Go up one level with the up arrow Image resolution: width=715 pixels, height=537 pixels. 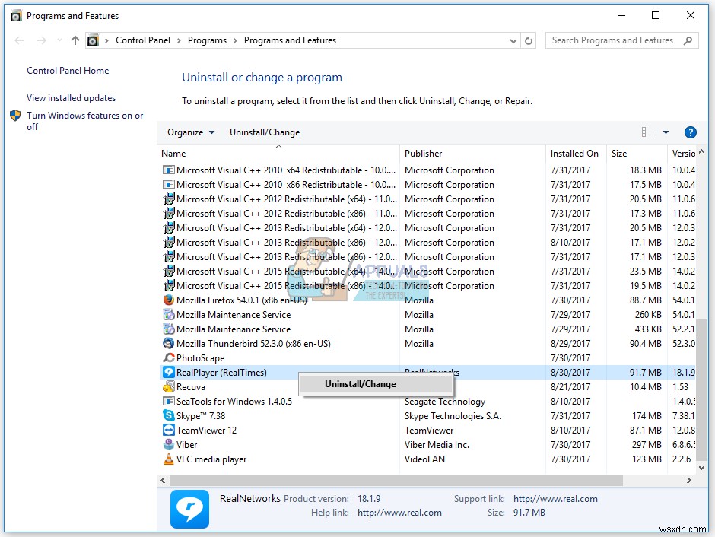[75, 40]
